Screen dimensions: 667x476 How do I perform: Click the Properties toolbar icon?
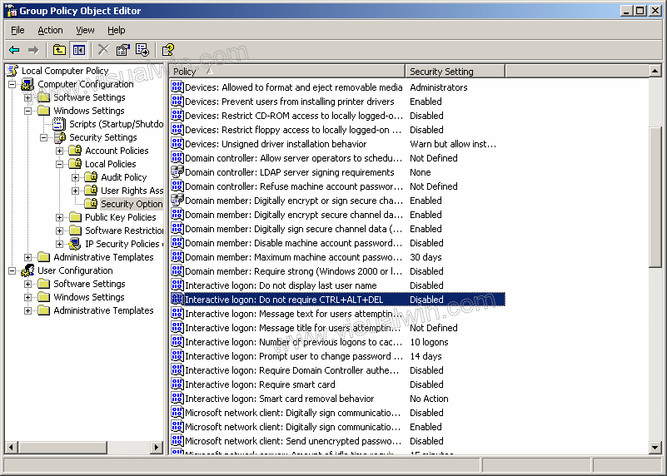(123, 50)
